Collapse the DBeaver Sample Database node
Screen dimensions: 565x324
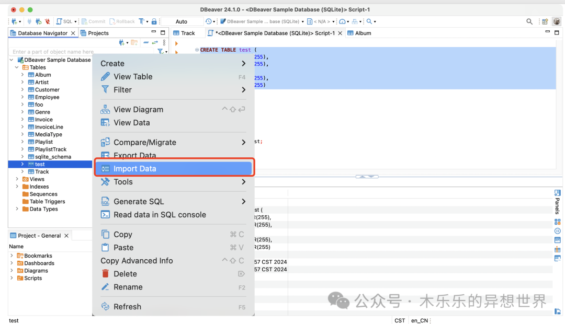pos(11,60)
